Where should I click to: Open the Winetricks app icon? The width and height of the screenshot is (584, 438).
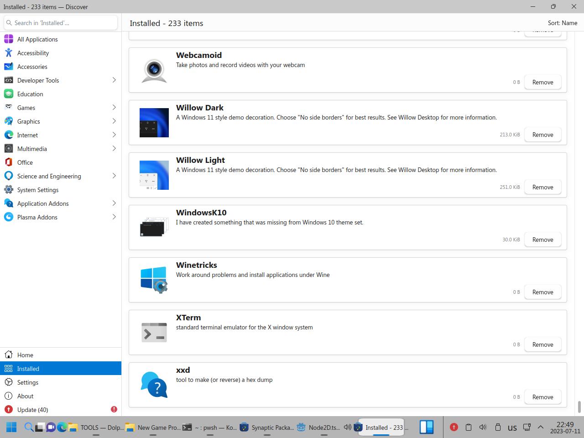pos(154,280)
